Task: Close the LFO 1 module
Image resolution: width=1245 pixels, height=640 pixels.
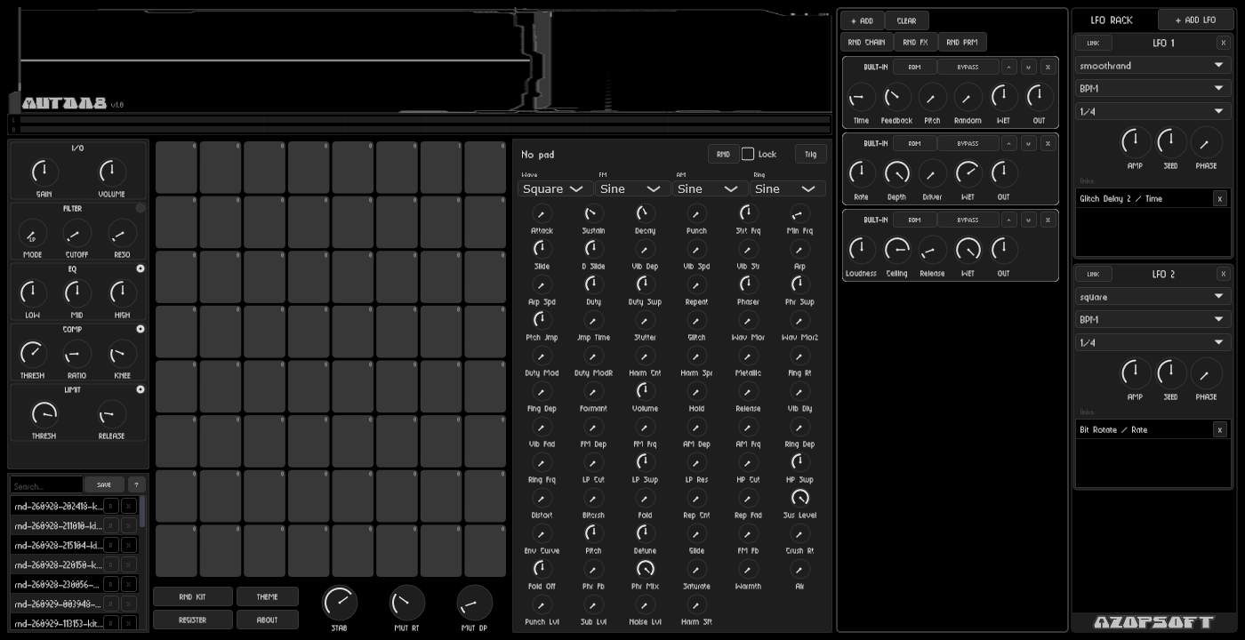Action: (1224, 43)
